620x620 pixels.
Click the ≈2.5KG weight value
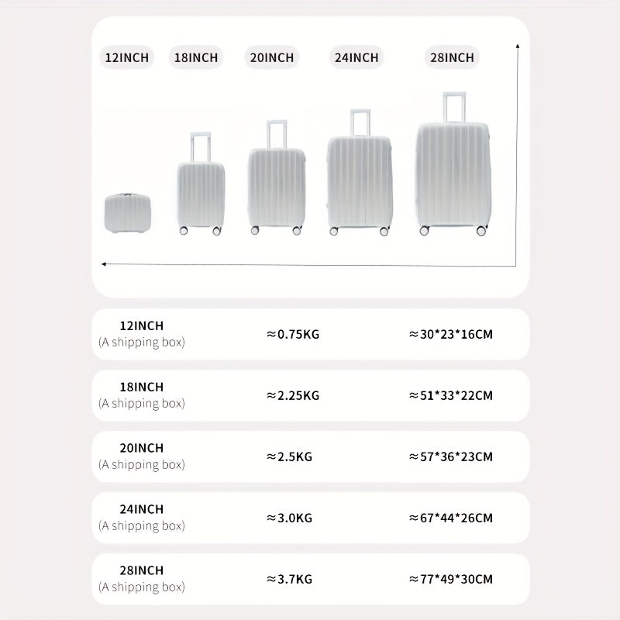(289, 456)
